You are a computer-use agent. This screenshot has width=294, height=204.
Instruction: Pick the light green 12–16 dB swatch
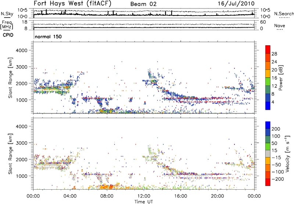pyautogui.click(x=268, y=81)
